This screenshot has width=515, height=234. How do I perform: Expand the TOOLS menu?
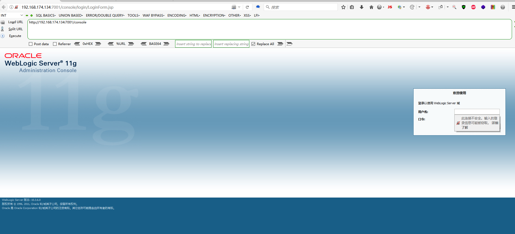point(134,16)
